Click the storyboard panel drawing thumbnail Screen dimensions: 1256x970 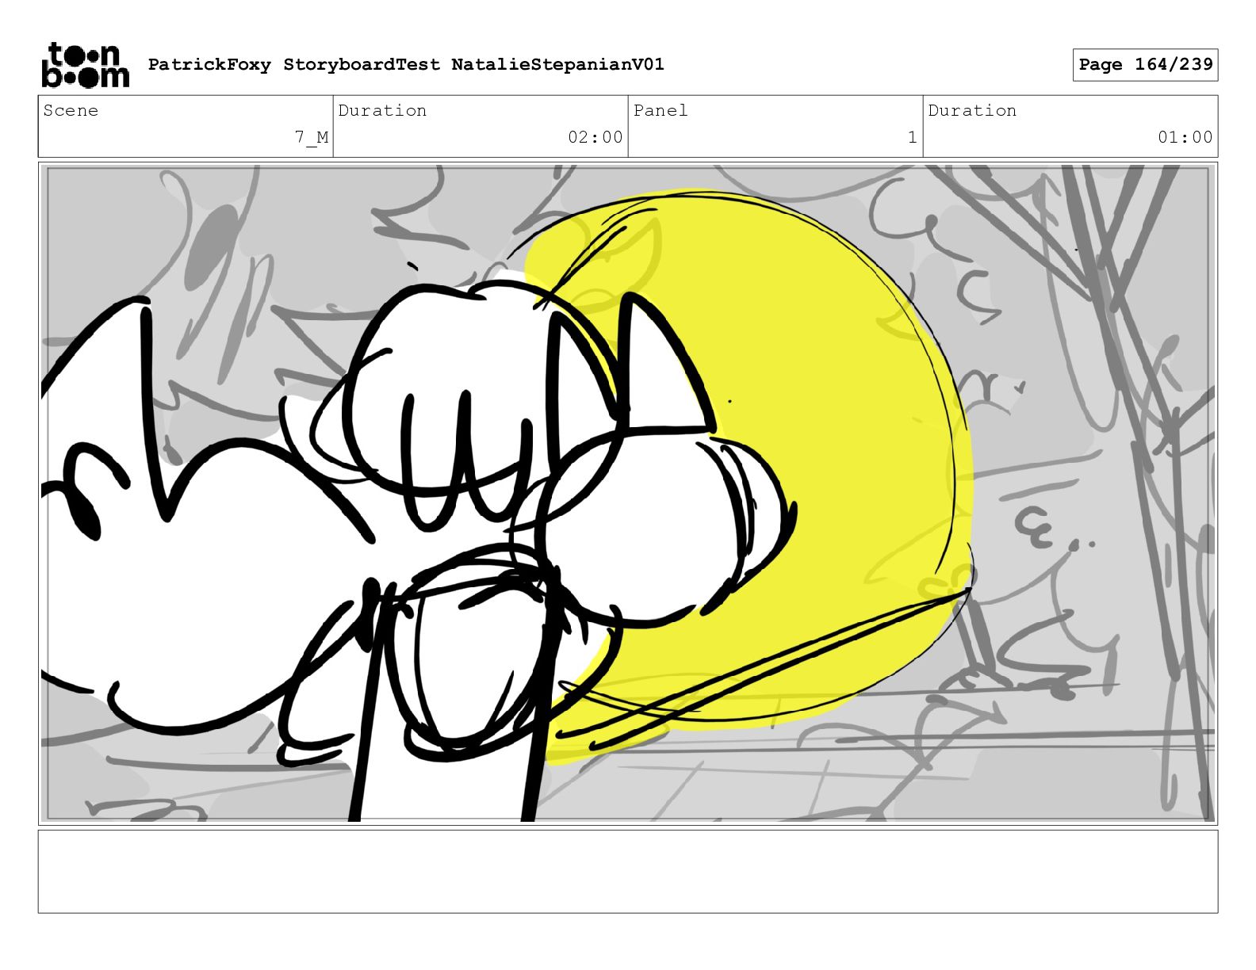[628, 494]
